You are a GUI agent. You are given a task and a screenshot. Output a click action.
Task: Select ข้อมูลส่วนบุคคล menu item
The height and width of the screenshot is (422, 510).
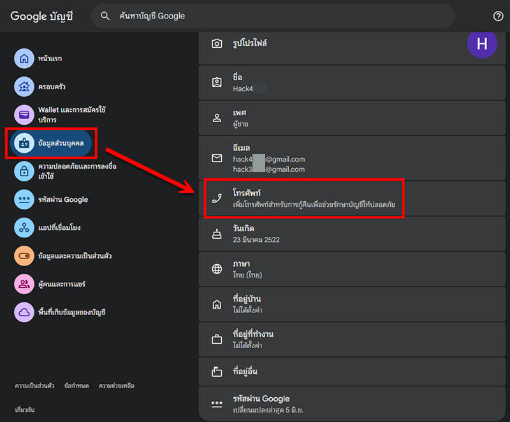pyautogui.click(x=51, y=143)
